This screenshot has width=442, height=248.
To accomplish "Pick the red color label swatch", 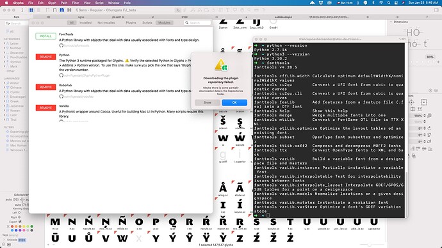I will point(12,226).
